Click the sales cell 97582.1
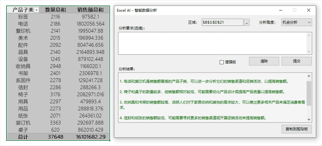 (x=91, y=17)
